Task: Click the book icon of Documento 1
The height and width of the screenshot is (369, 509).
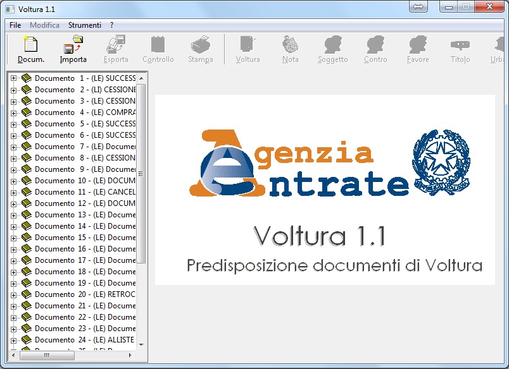Action: click(27, 78)
